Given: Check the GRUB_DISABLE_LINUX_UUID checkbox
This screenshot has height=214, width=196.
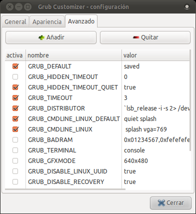Looking at the screenshot, I should pos(15,171).
